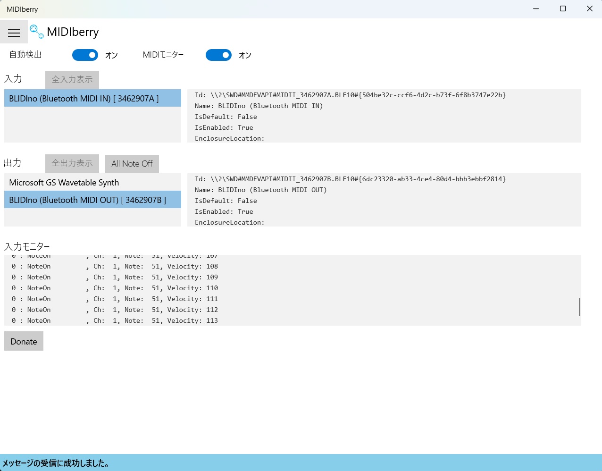Click the MIDIberry app title heading
Viewport: 602px width, 471px height.
(x=73, y=32)
